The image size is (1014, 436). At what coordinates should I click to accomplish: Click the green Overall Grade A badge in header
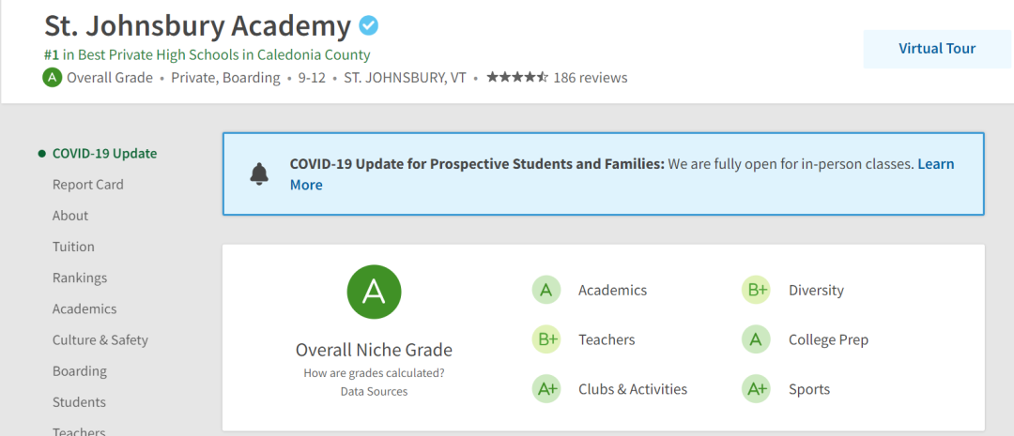click(x=52, y=78)
